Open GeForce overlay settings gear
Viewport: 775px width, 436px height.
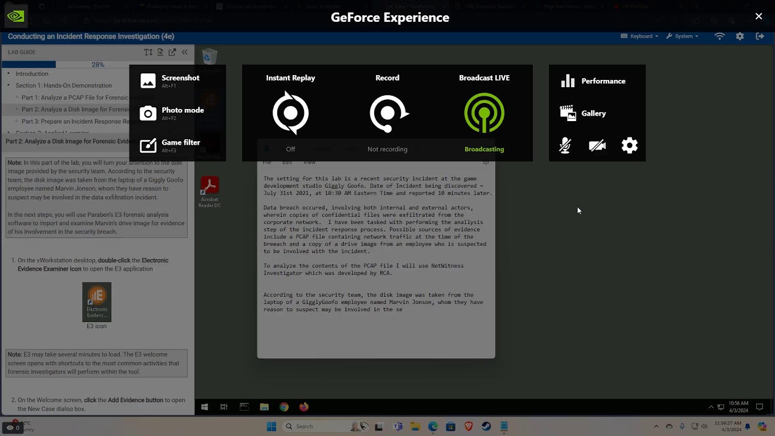click(630, 145)
